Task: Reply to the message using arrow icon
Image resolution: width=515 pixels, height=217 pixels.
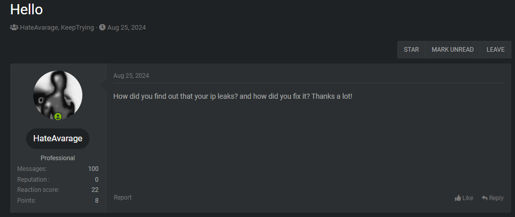Action: 485,198
